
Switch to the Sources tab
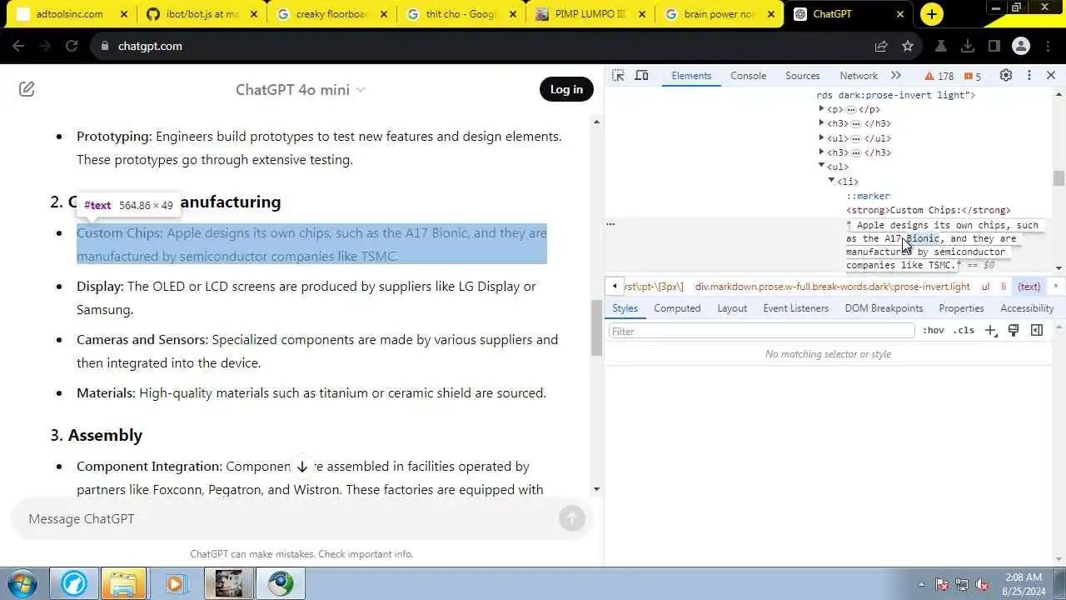point(803,76)
